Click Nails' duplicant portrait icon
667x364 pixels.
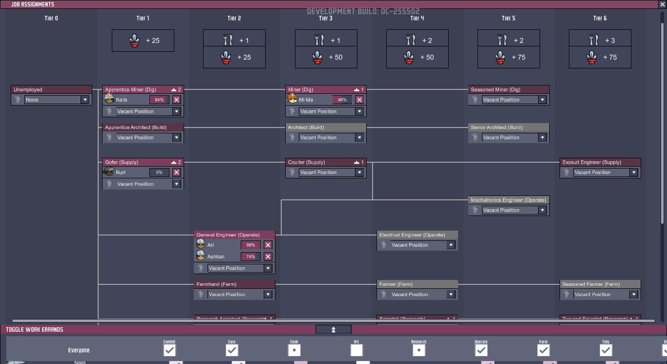109,99
